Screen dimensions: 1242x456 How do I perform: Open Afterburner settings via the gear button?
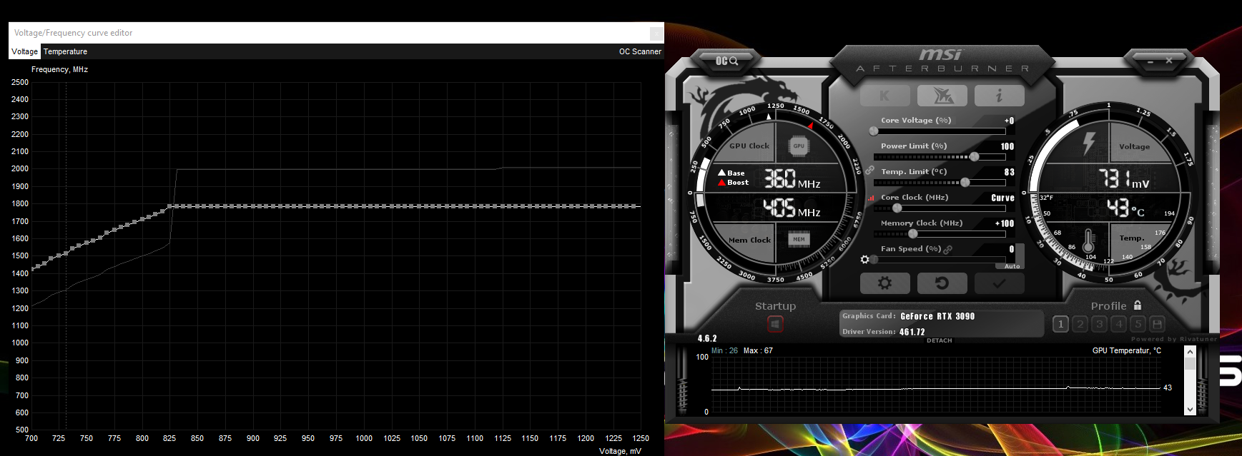point(885,283)
